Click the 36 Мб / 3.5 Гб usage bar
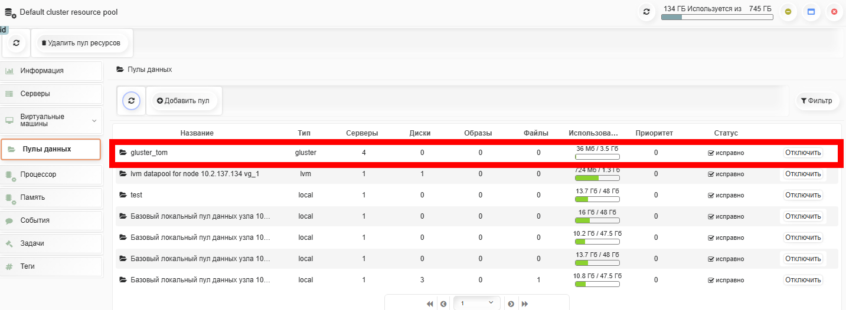The height and width of the screenshot is (310, 846). click(597, 157)
